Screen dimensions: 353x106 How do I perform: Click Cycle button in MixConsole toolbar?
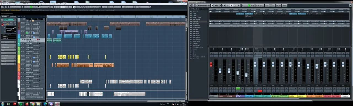[228, 5]
